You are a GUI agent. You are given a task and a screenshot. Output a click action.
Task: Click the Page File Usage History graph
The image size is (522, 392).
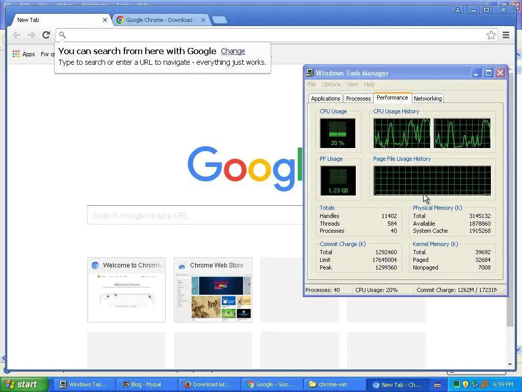(432, 180)
